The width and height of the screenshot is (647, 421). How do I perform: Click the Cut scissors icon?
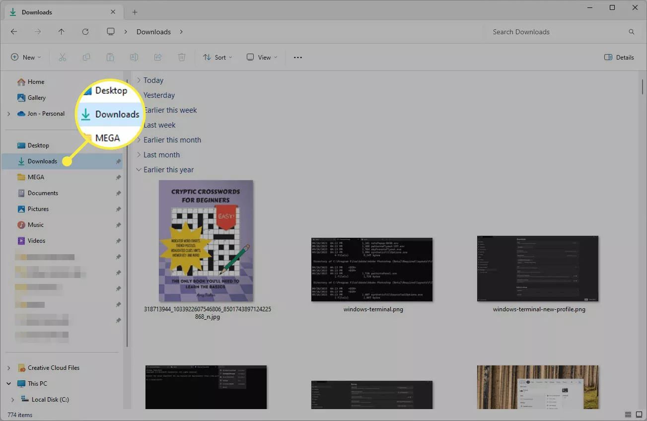coord(63,57)
